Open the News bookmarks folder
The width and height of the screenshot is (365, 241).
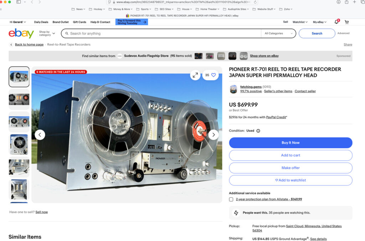click(x=78, y=9)
